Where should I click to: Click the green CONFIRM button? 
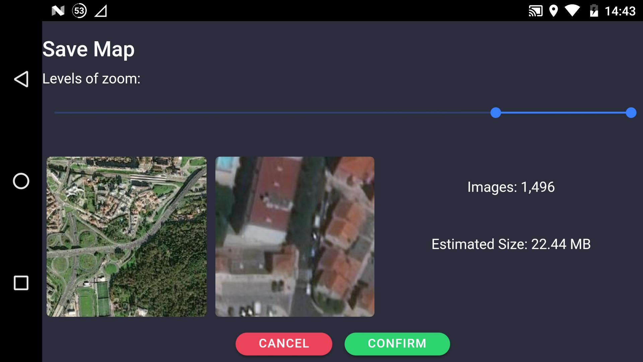(397, 344)
